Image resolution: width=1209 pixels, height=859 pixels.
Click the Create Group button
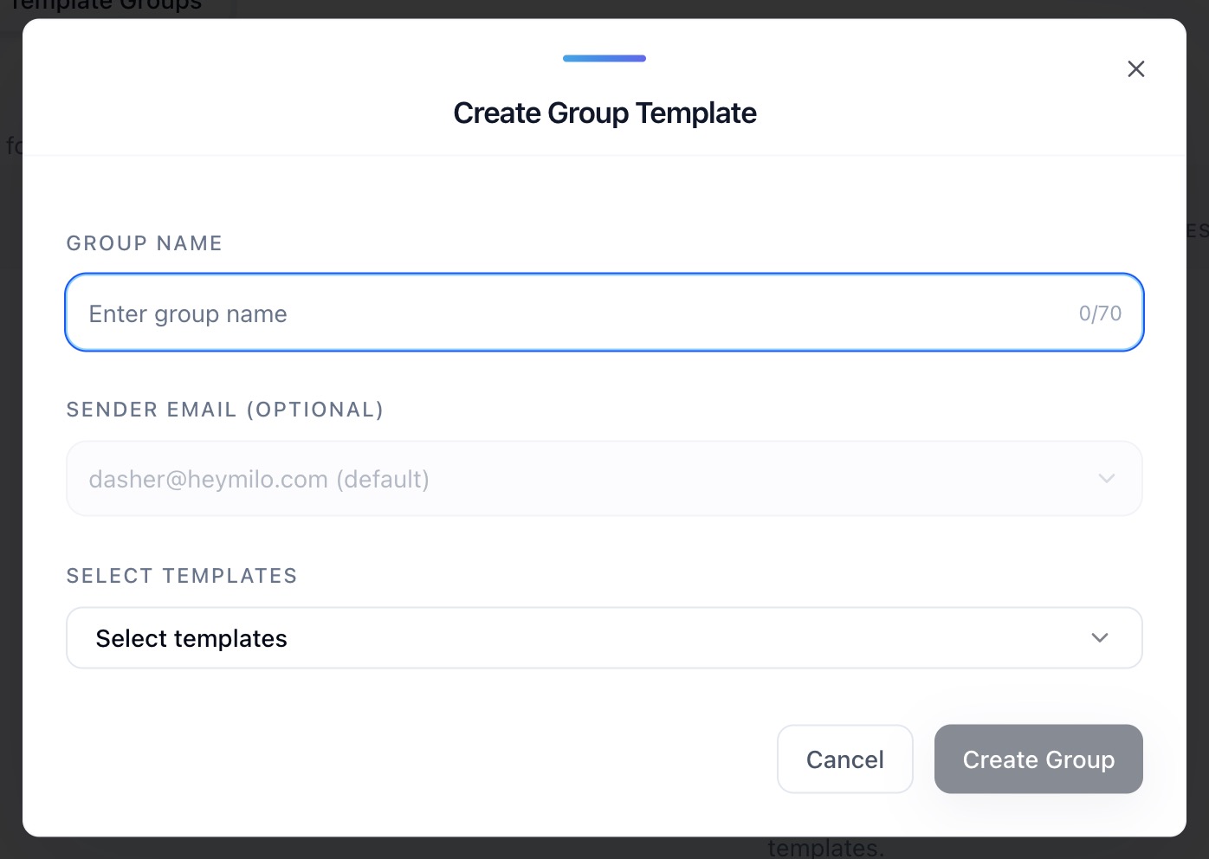pos(1038,759)
